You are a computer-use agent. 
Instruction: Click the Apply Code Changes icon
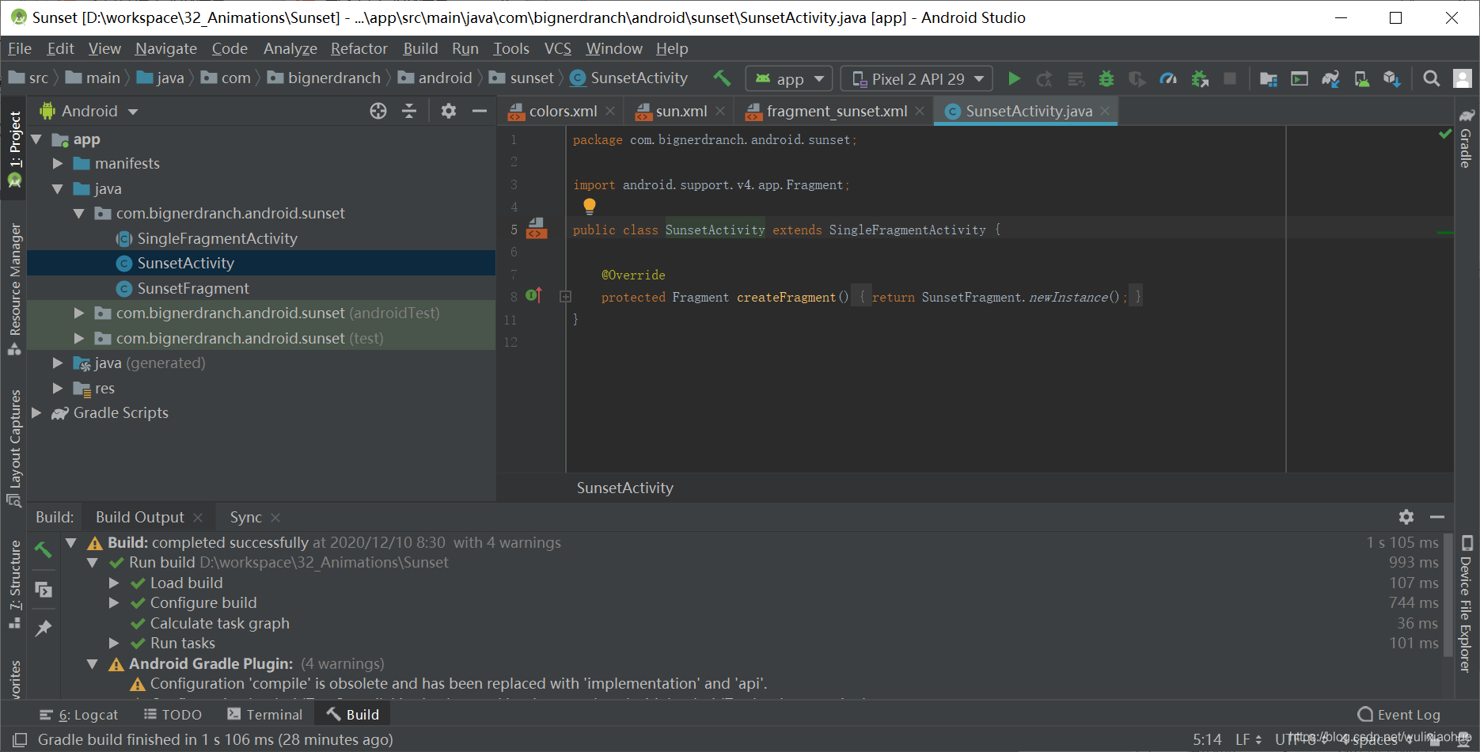click(x=1076, y=78)
